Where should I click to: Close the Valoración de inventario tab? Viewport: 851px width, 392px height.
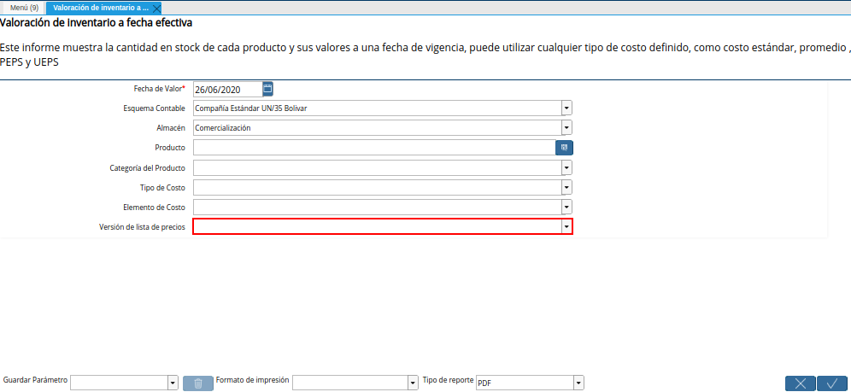pyautogui.click(x=156, y=8)
